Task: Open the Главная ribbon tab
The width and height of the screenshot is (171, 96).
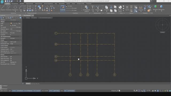Action: (x=7, y=4)
